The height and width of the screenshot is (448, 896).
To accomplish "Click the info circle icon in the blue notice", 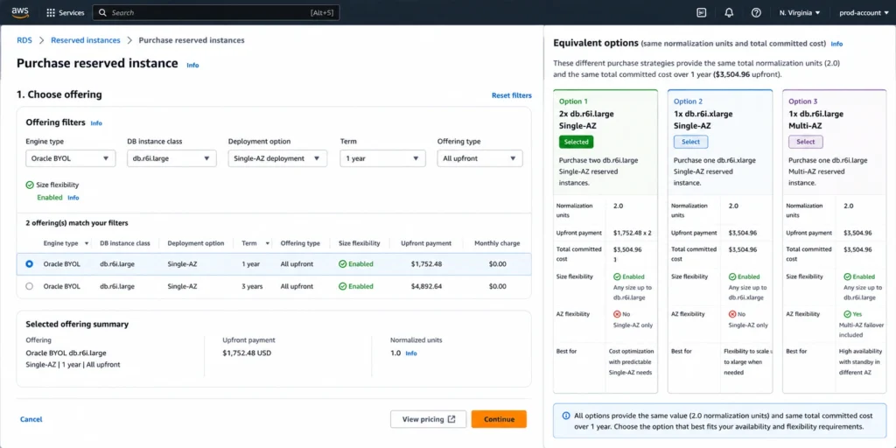I will click(x=566, y=416).
